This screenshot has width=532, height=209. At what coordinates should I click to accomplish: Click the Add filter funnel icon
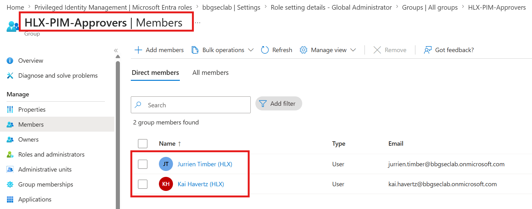tap(263, 104)
